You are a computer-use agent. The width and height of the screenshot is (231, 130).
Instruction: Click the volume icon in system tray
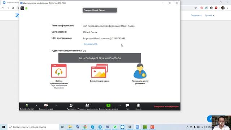pyautogui.click(x=205, y=127)
